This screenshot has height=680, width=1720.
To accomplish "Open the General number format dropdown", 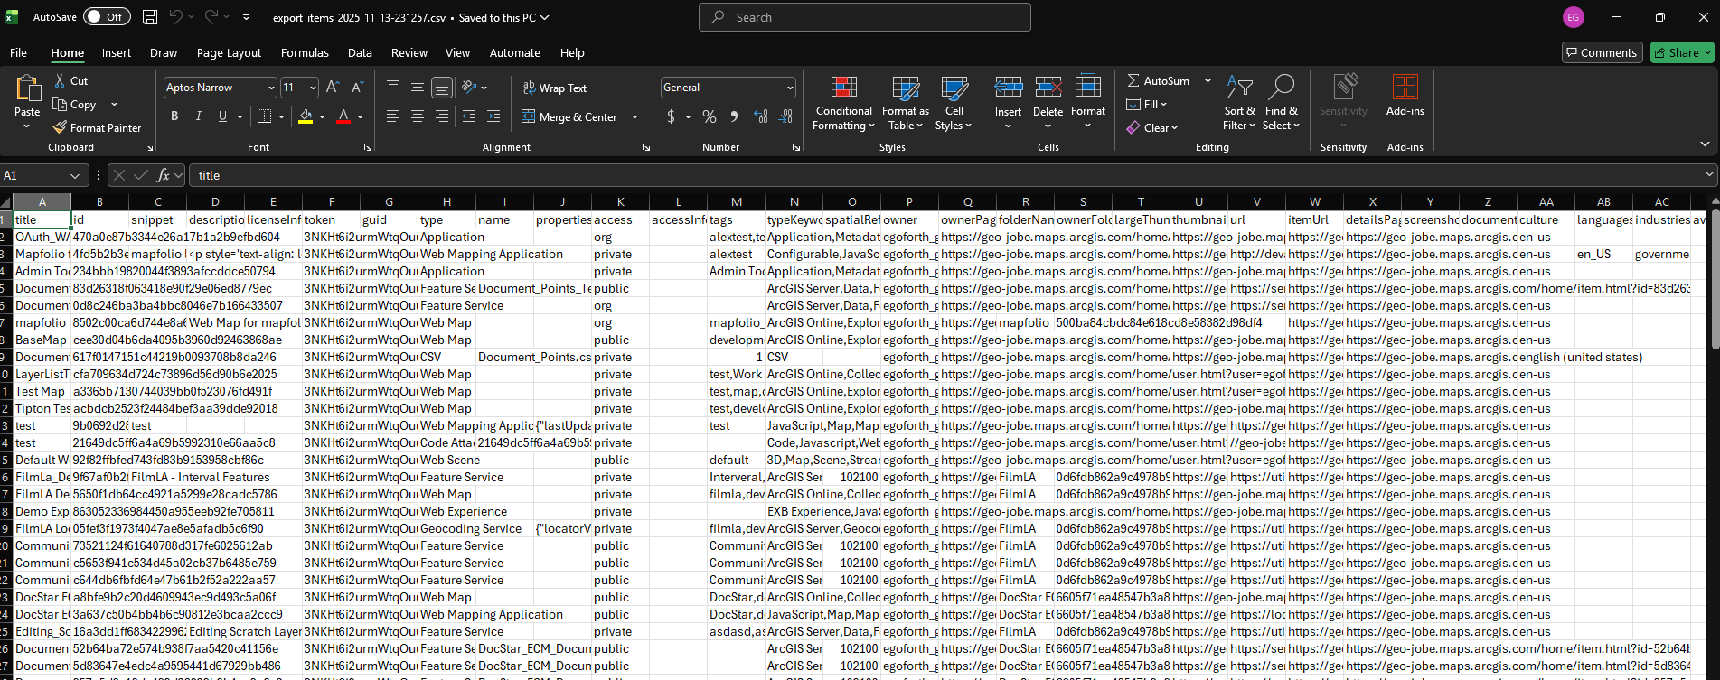I will 790,88.
